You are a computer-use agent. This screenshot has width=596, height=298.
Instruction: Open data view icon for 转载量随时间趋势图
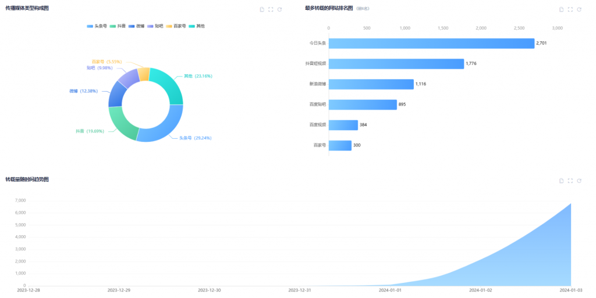[x=562, y=181]
